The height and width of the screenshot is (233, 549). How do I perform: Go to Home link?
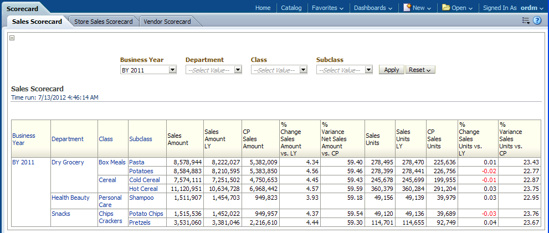(x=263, y=8)
